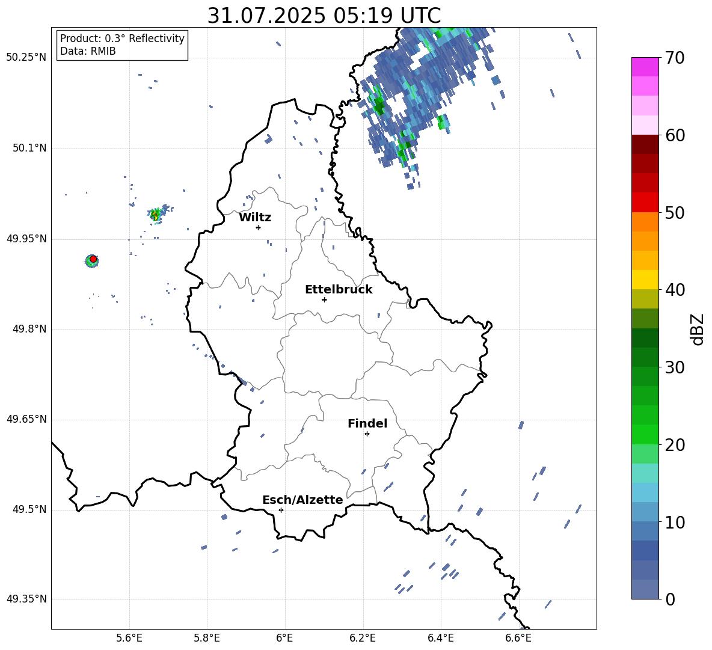
Task: Click the colorbar value 20
Action: point(675,445)
